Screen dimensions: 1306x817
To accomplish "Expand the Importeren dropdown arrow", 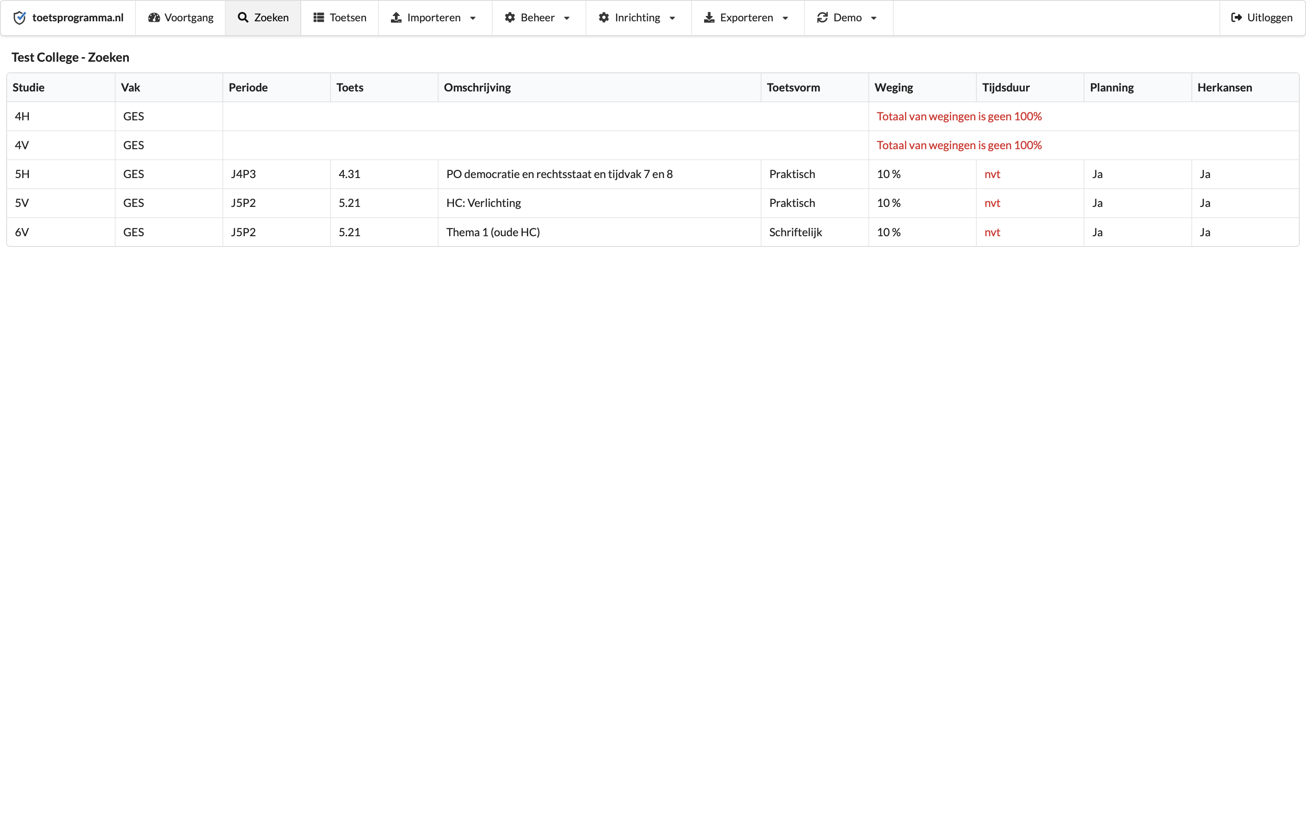I will point(473,18).
